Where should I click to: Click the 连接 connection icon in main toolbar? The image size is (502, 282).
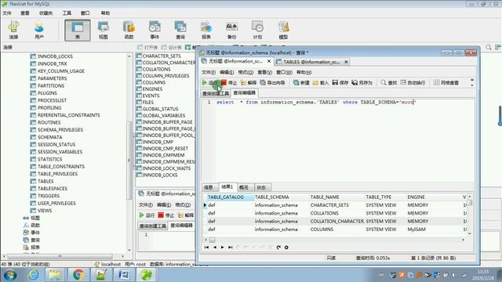[x=13, y=30]
